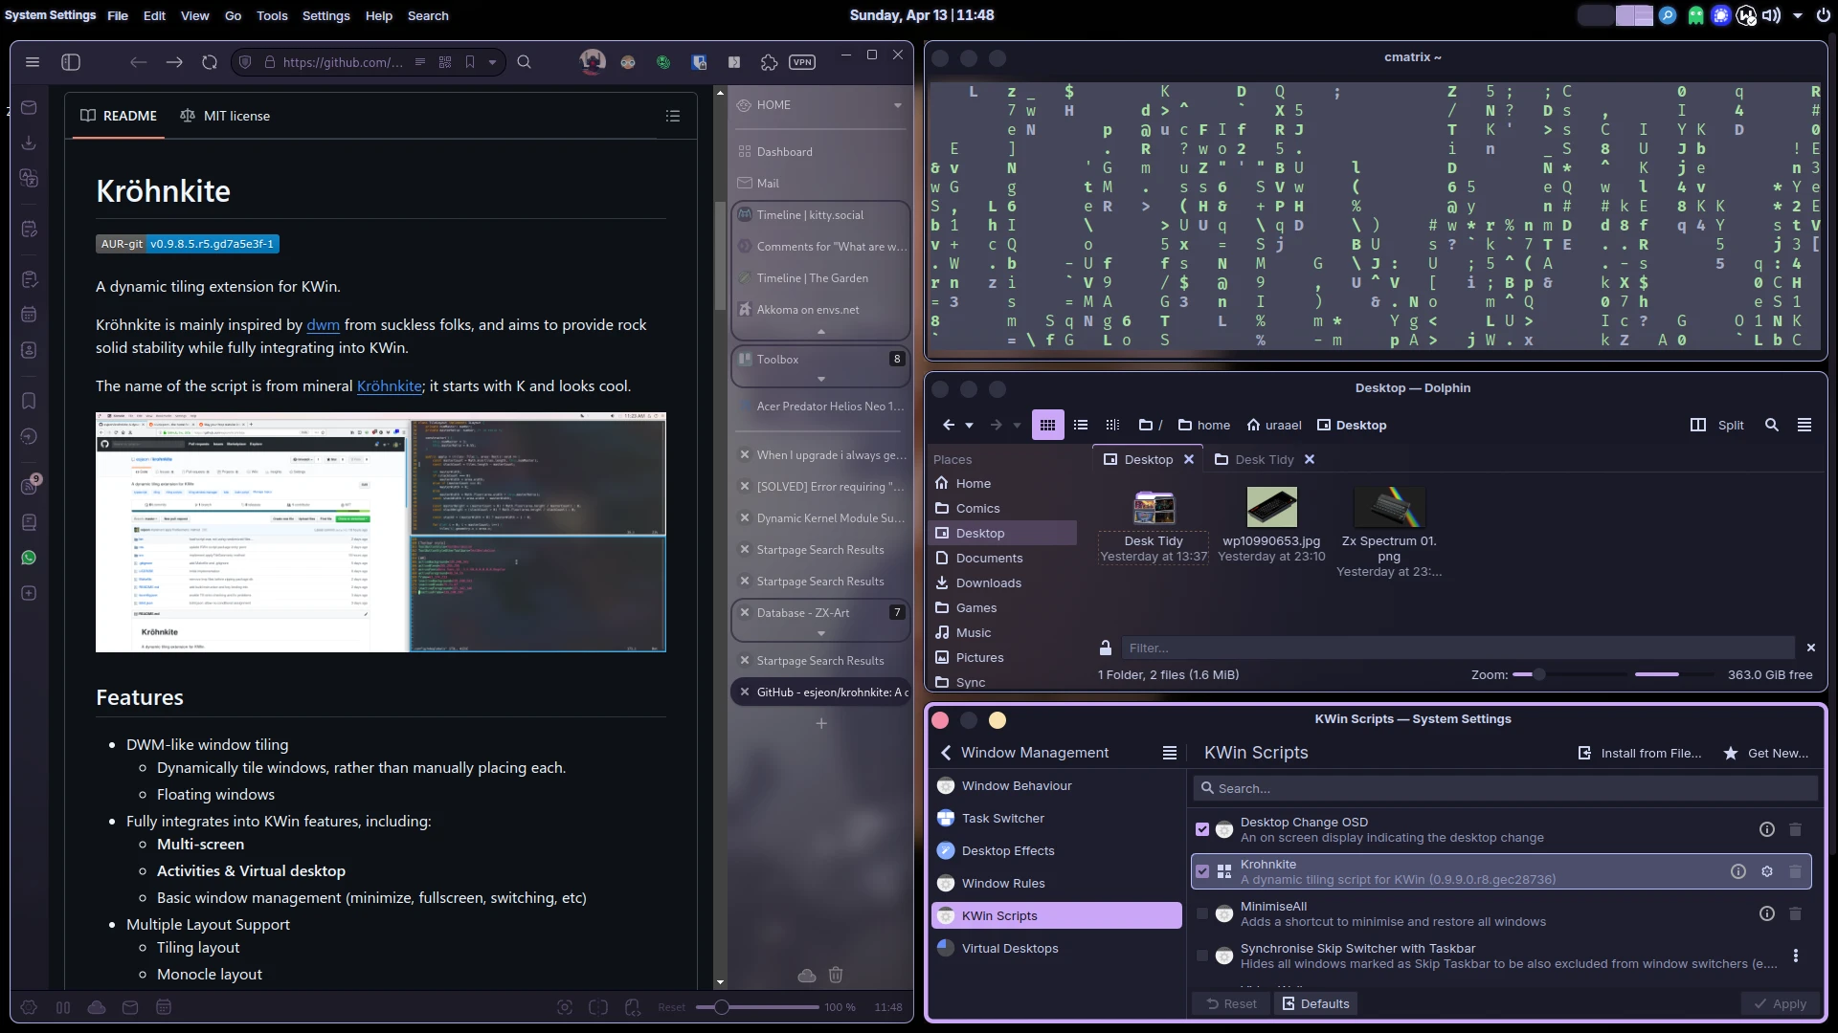Switch Dolphin to compact list view
This screenshot has height=1033, width=1838.
(x=1081, y=425)
